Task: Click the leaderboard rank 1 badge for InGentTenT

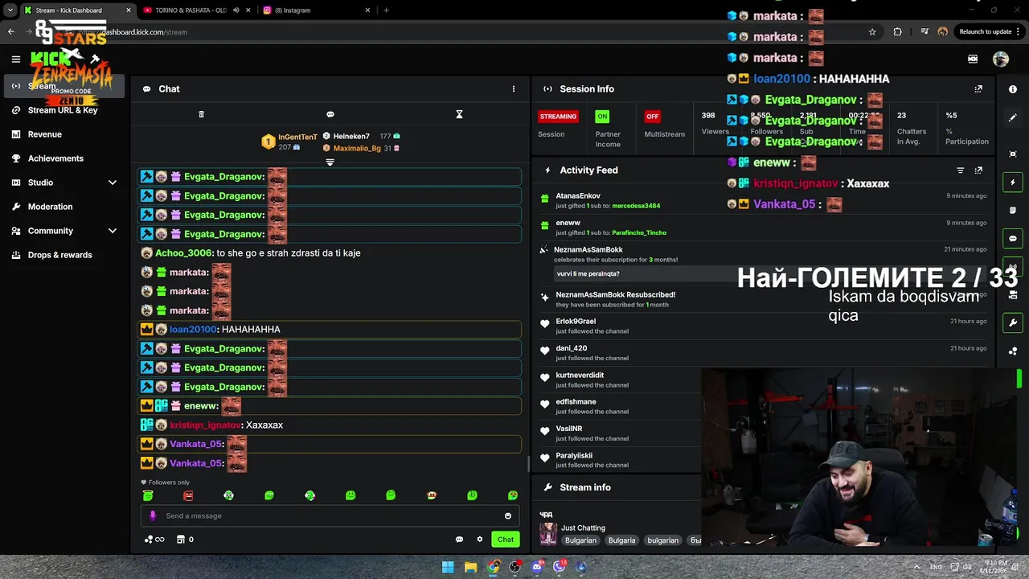Action: point(269,142)
